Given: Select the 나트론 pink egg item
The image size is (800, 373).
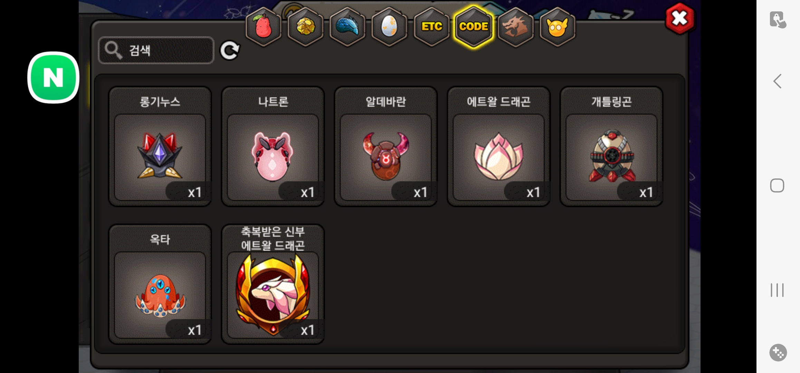Looking at the screenshot, I should 273,146.
